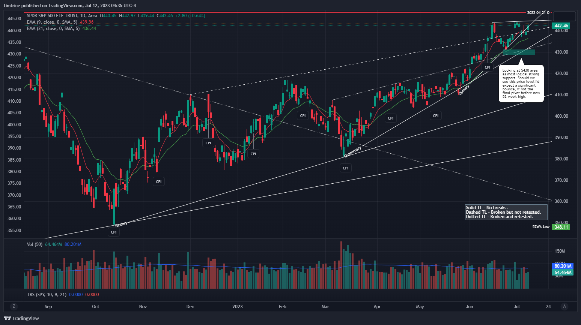Screen dimensions: 581x325
Task: Click the 24 date label on the time axis
Action: point(548,307)
